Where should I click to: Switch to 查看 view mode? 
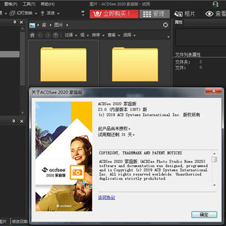click(x=215, y=14)
